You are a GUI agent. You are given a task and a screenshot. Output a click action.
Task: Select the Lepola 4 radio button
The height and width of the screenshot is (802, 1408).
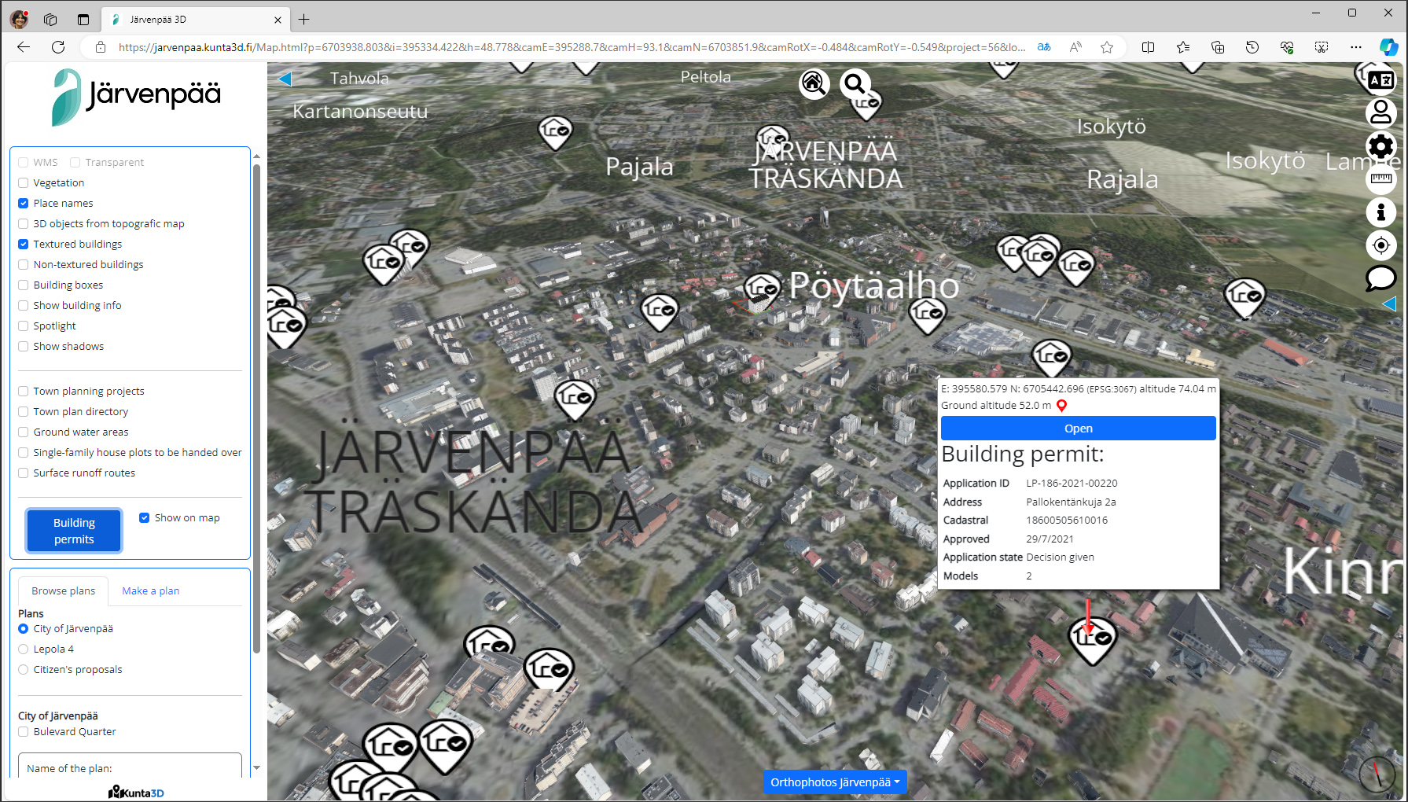coord(24,649)
